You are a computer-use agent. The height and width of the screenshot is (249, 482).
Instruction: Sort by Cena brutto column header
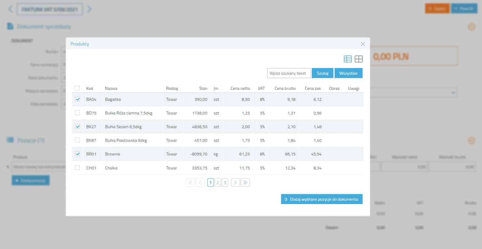point(285,88)
